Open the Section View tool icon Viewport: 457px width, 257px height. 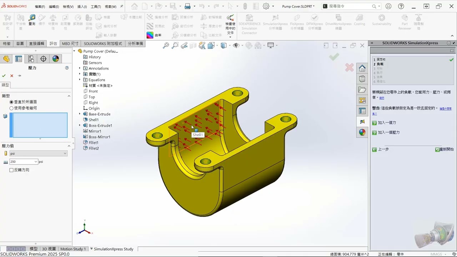193,45
